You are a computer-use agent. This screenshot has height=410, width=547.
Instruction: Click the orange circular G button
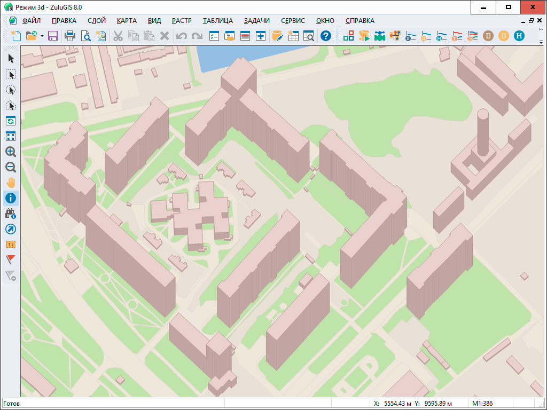(503, 36)
